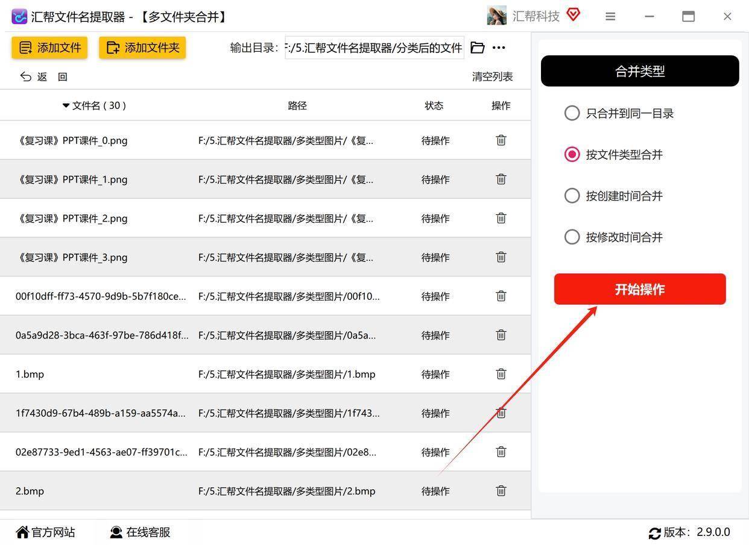Screen dimensions: 749x545
Task: Select file name 《复习课》PPT课件_2.png
Action: (72, 218)
